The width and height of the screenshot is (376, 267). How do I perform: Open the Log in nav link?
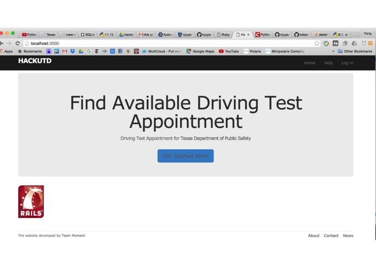[347, 63]
